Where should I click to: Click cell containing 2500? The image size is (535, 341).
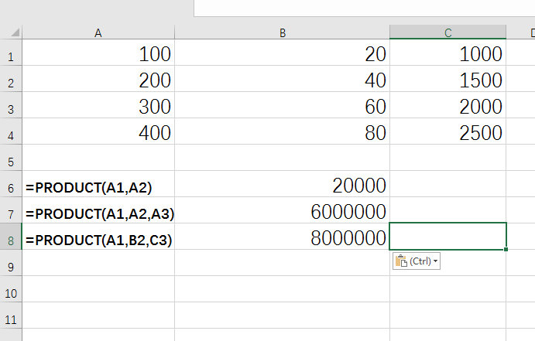point(448,131)
